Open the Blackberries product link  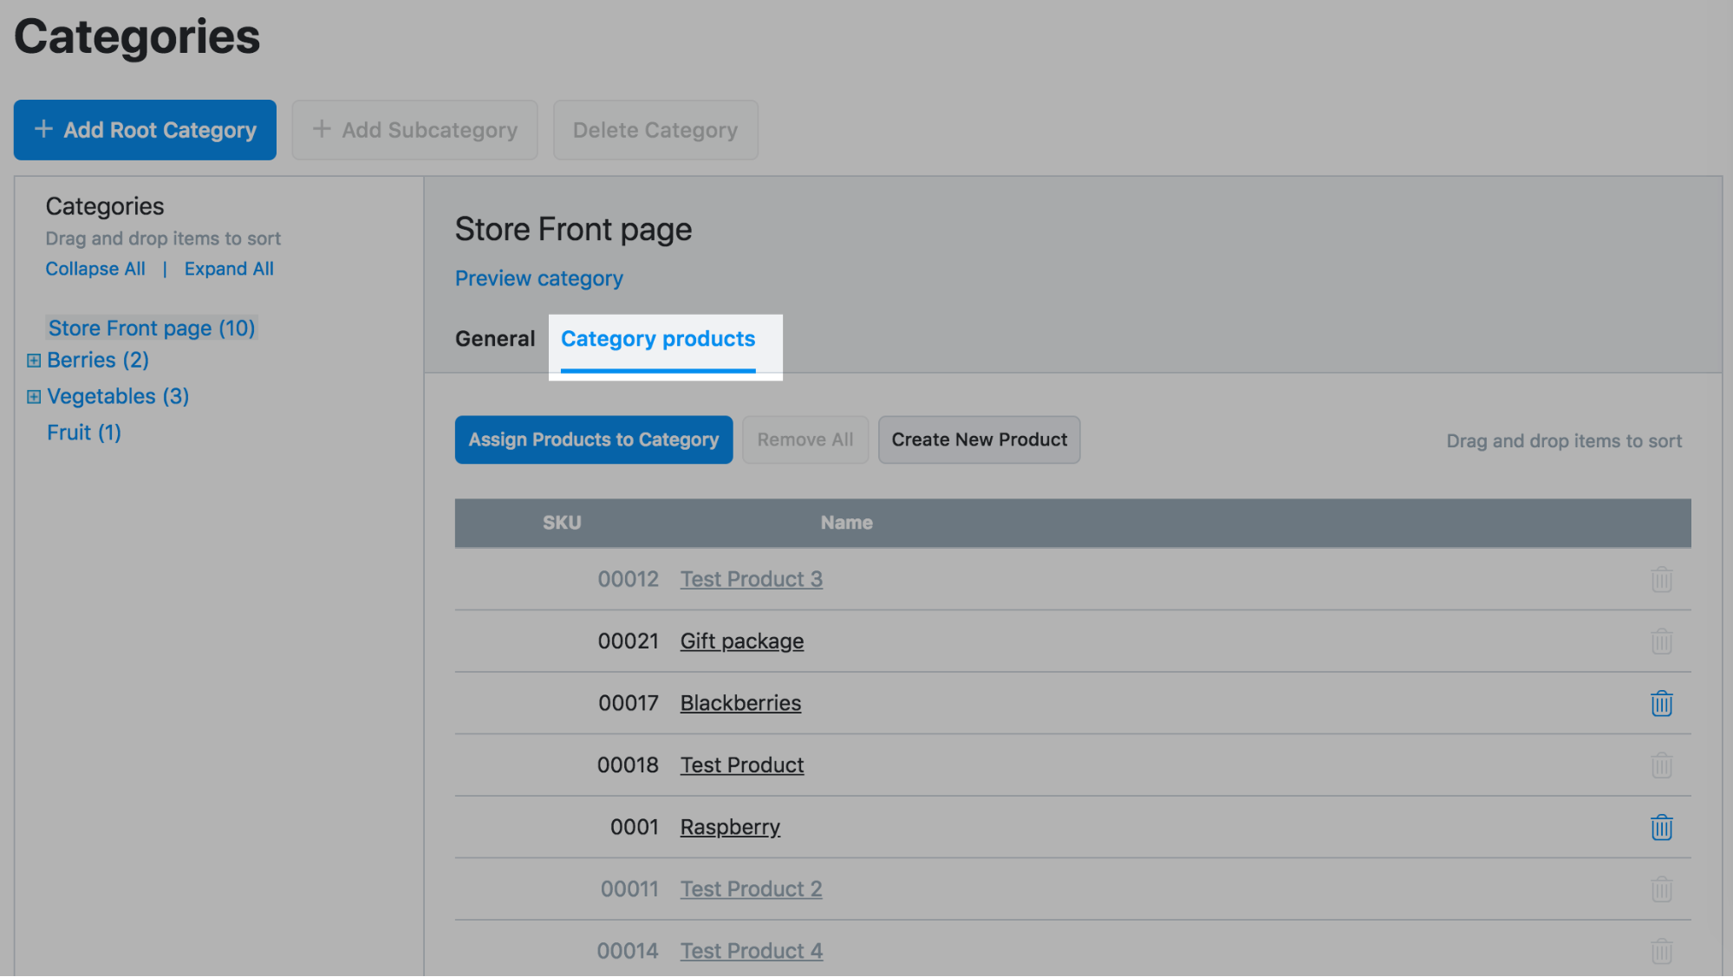[x=740, y=703]
